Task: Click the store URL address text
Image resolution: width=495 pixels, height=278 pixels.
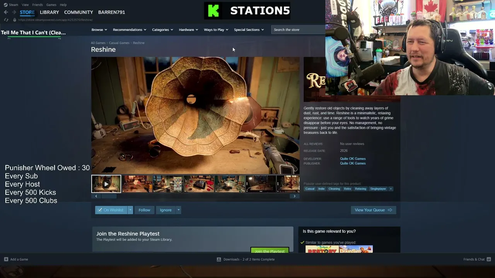Action: 55,20
